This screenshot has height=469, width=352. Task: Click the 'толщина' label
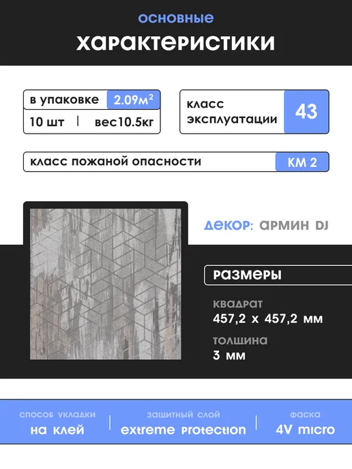pos(240,341)
